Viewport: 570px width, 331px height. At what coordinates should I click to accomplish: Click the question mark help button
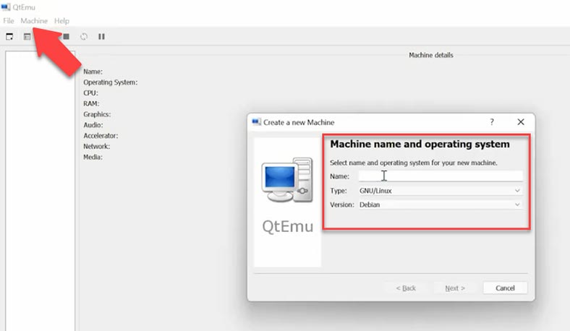point(492,122)
